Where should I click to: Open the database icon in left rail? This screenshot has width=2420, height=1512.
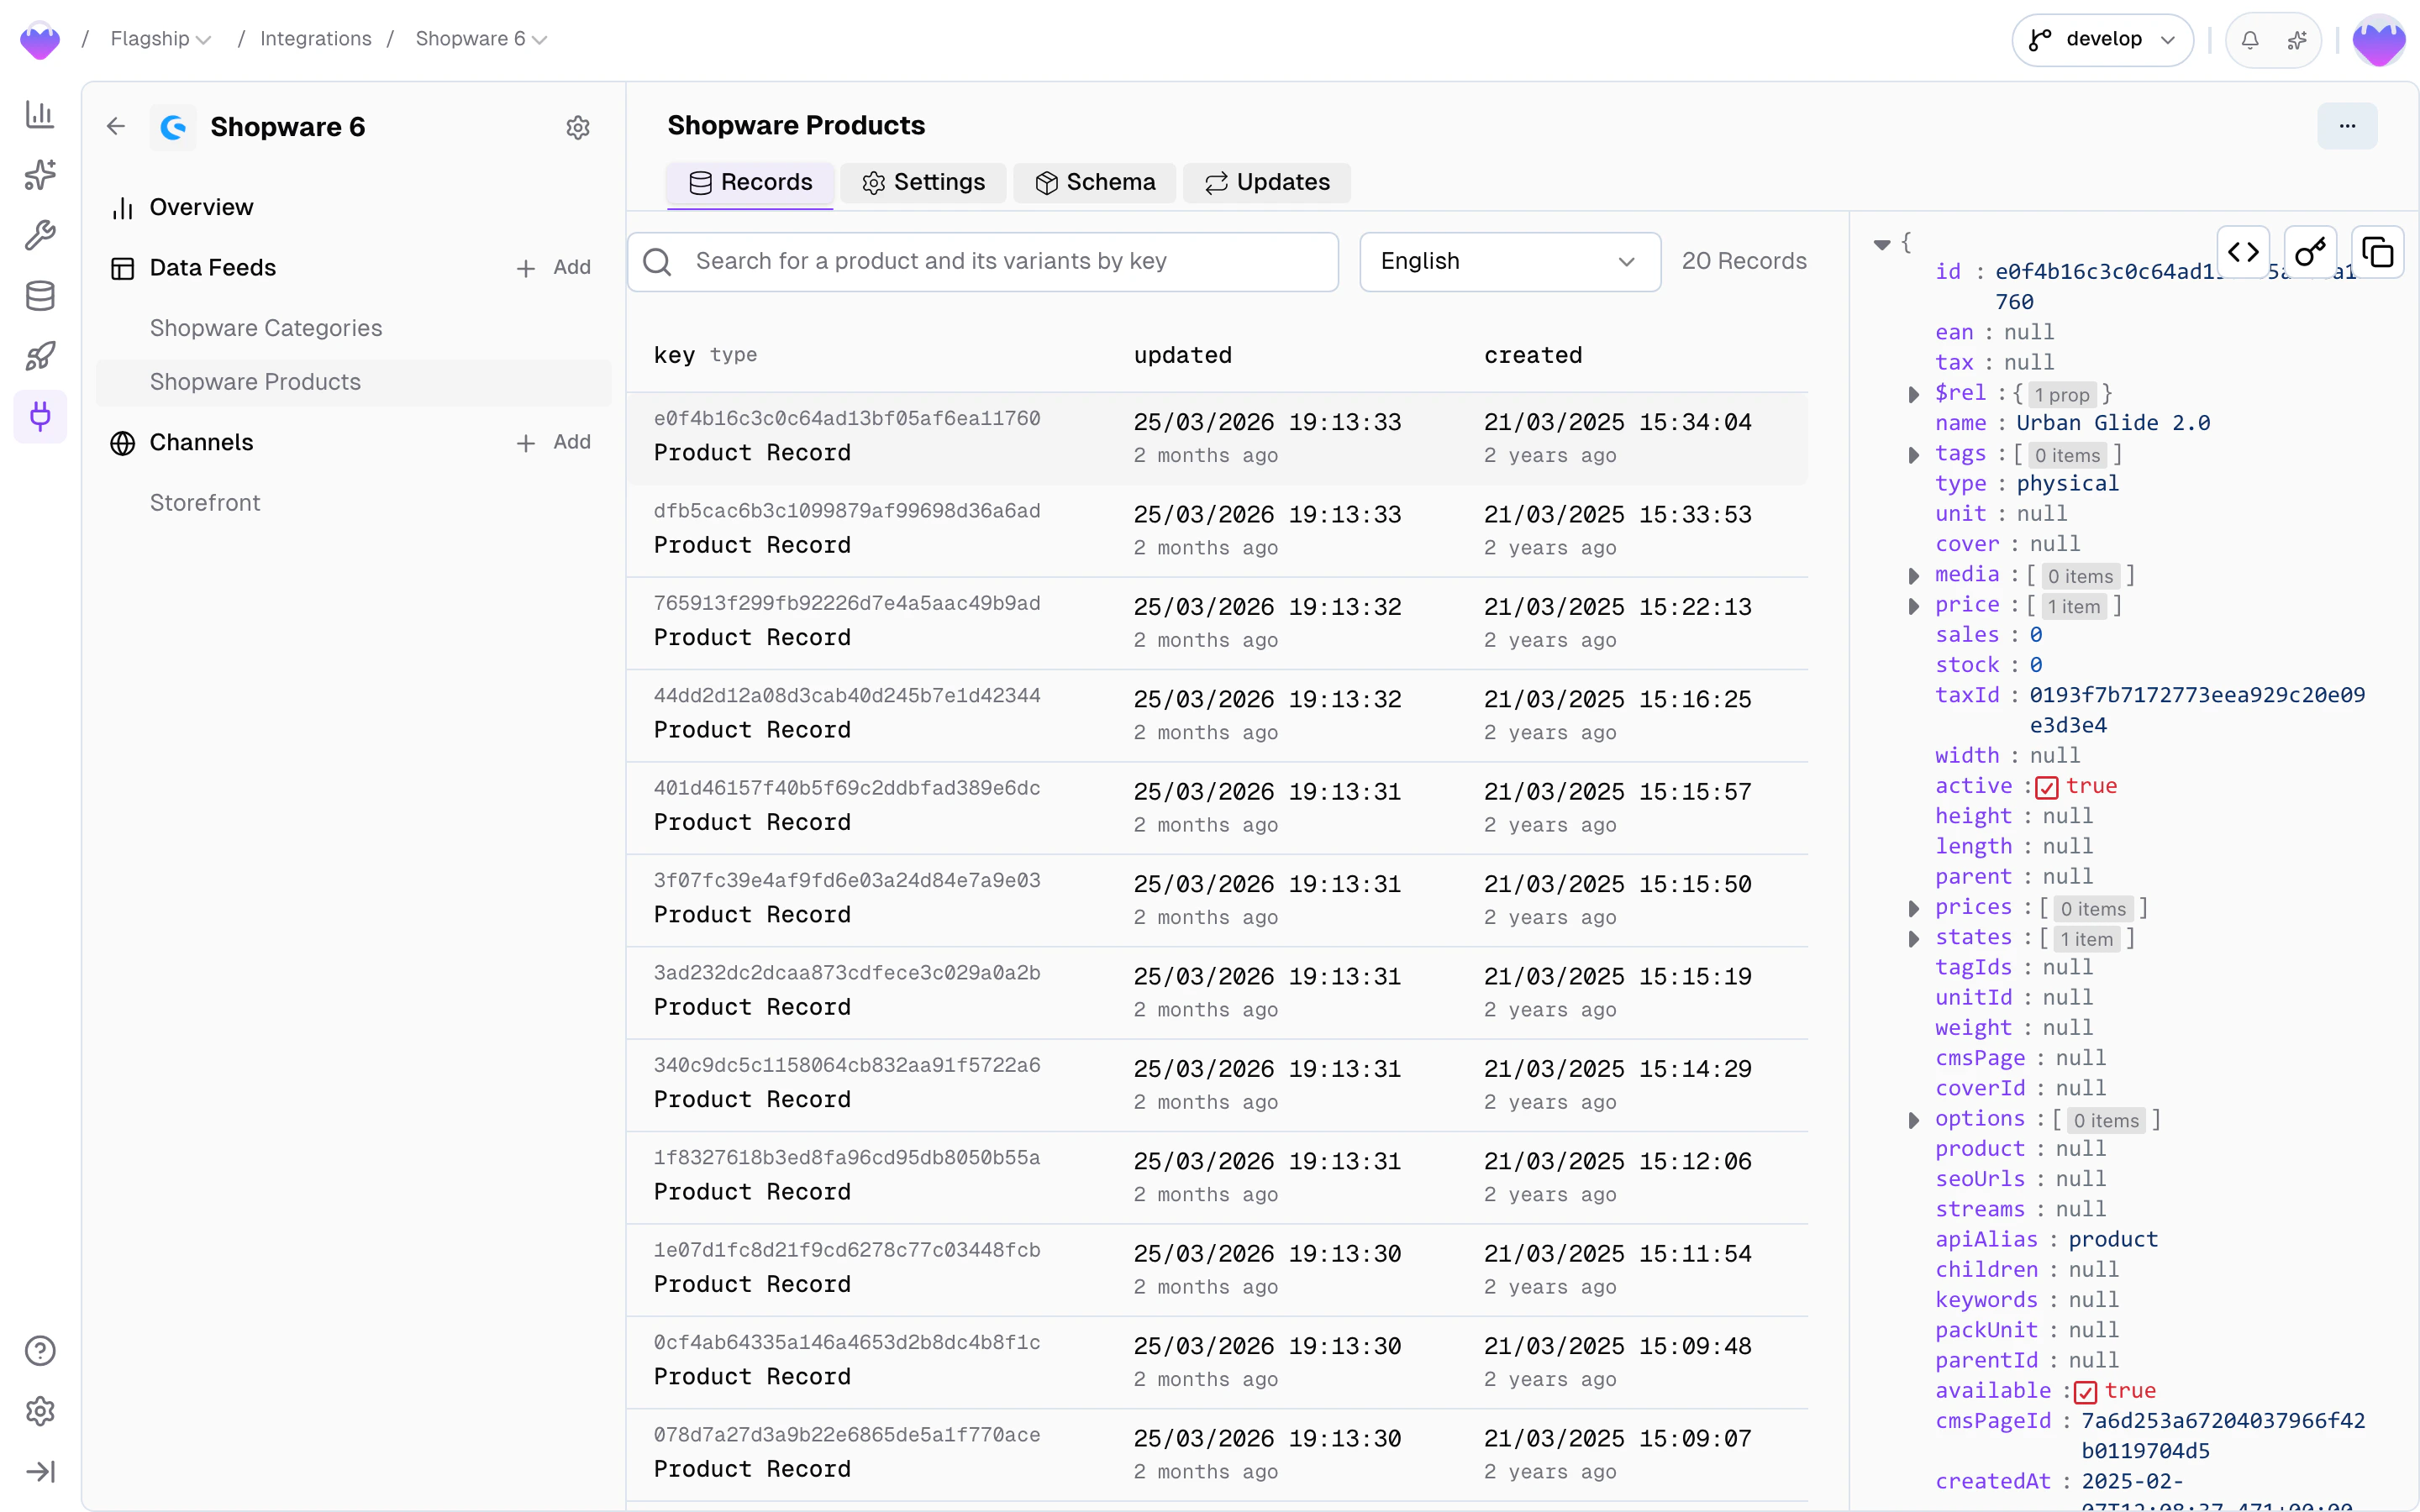[40, 296]
